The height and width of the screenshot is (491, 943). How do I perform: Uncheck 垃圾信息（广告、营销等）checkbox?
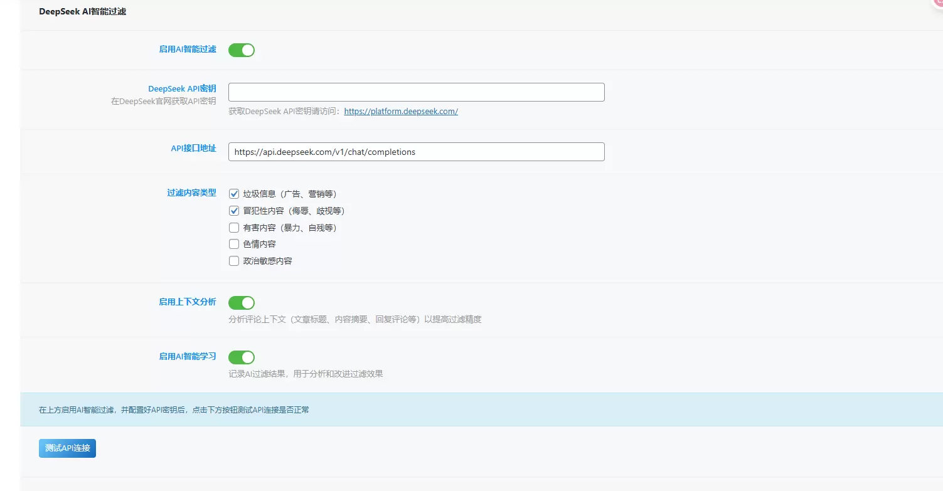point(234,194)
